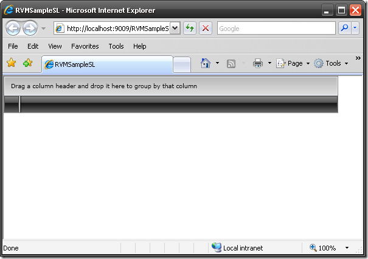Go to Home page icon

206,63
